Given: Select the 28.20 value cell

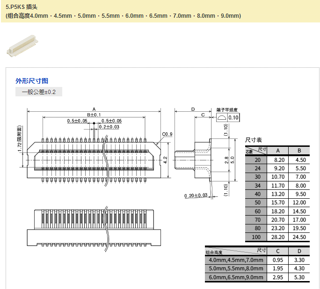Looking at the screenshot, I should click(x=278, y=237).
